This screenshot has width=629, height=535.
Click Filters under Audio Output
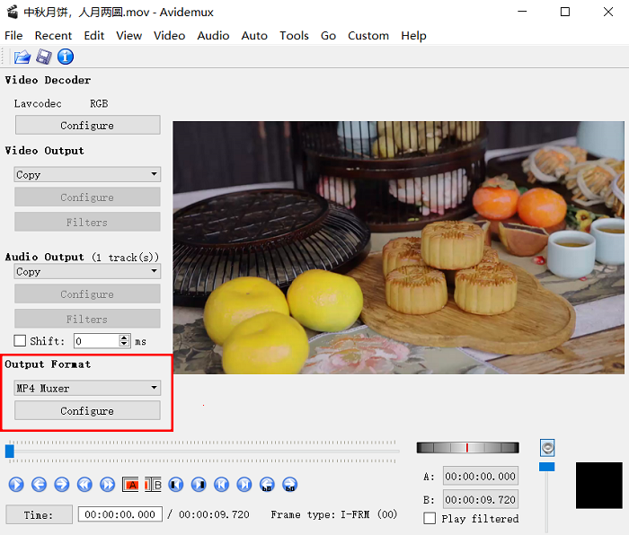[87, 319]
